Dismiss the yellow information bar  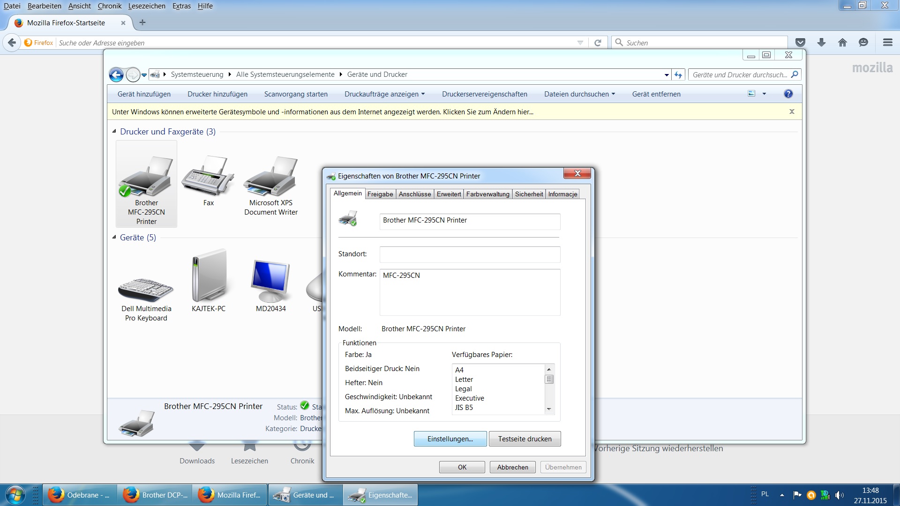coord(792,112)
